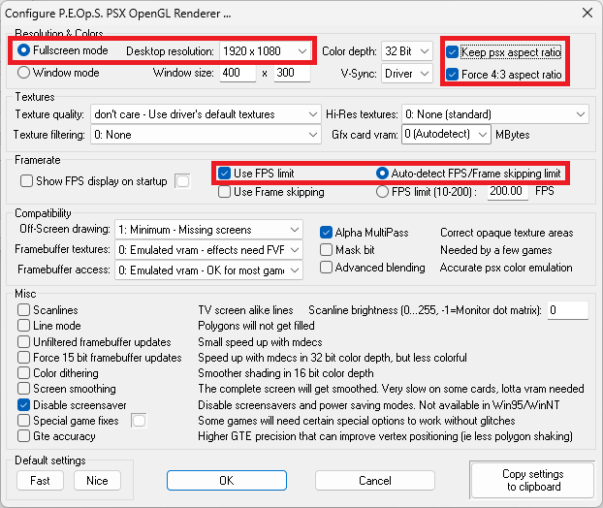Confirm with the OK button
Viewport: 603px width, 508px height.
227,480
